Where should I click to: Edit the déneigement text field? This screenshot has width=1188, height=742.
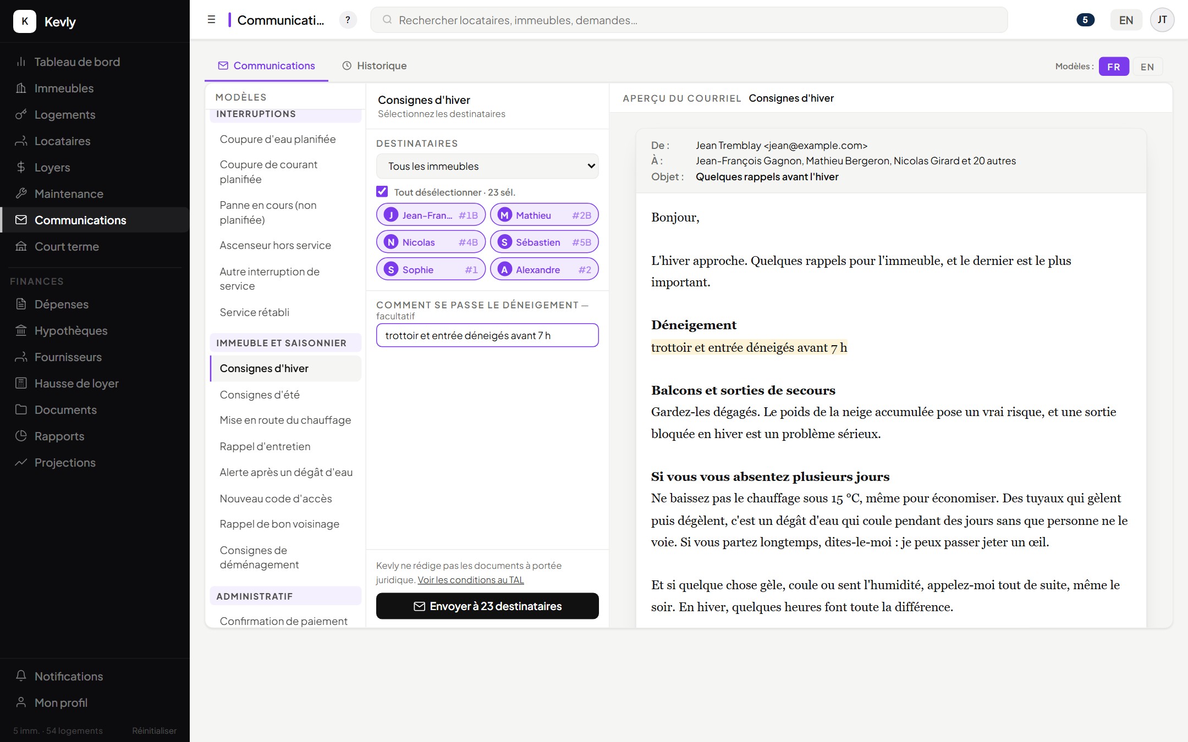pos(487,335)
